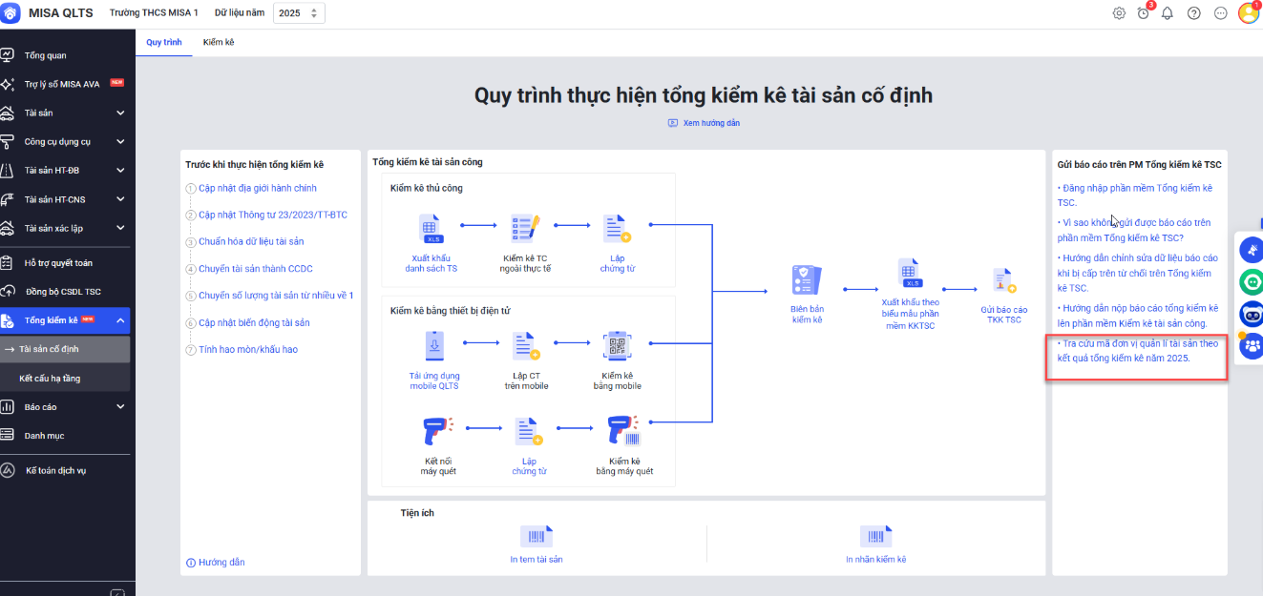Open the Dữ liệu năm 2025 dropdown
The width and height of the screenshot is (1263, 596).
click(x=300, y=13)
